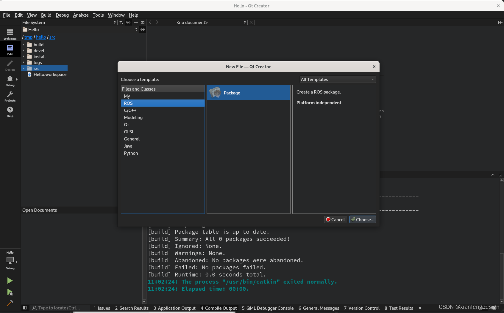The width and height of the screenshot is (504, 313).
Task: Navigate to tmp breadcrumb link
Action: 28,37
